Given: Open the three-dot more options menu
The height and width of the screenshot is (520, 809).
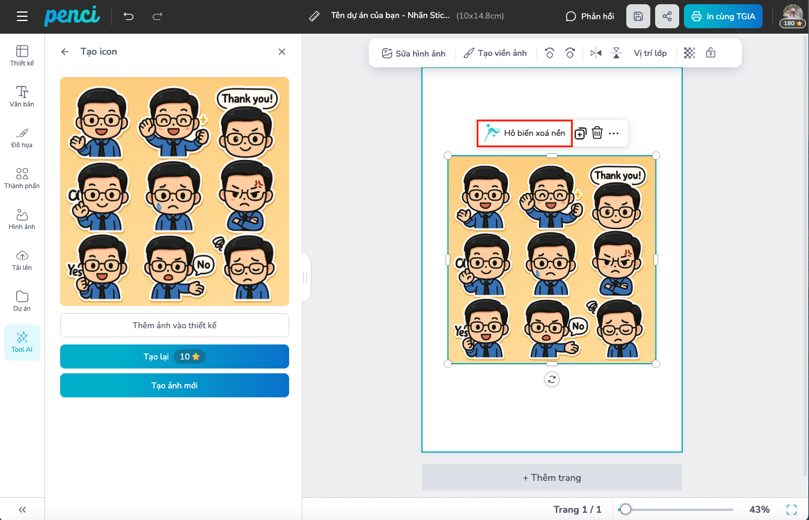Looking at the screenshot, I should (614, 133).
